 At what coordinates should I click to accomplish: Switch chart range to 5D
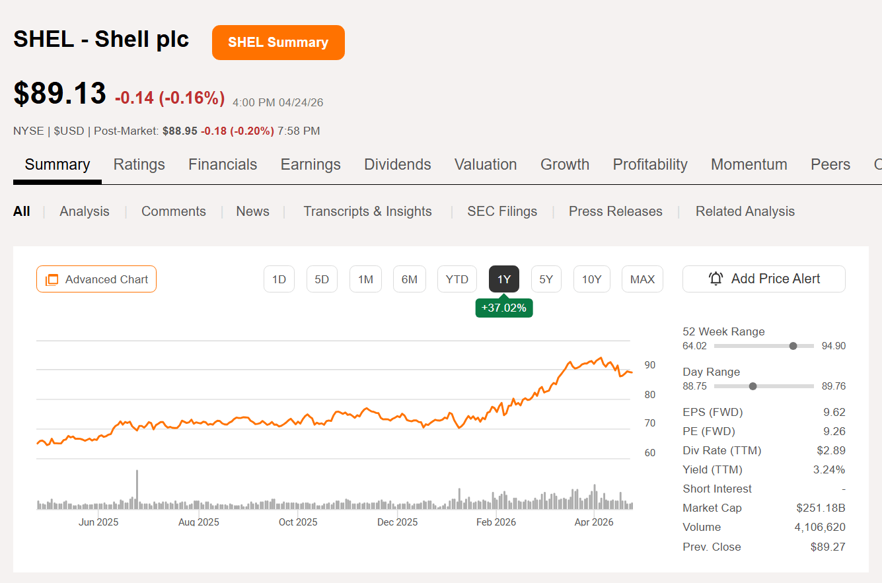coord(322,279)
